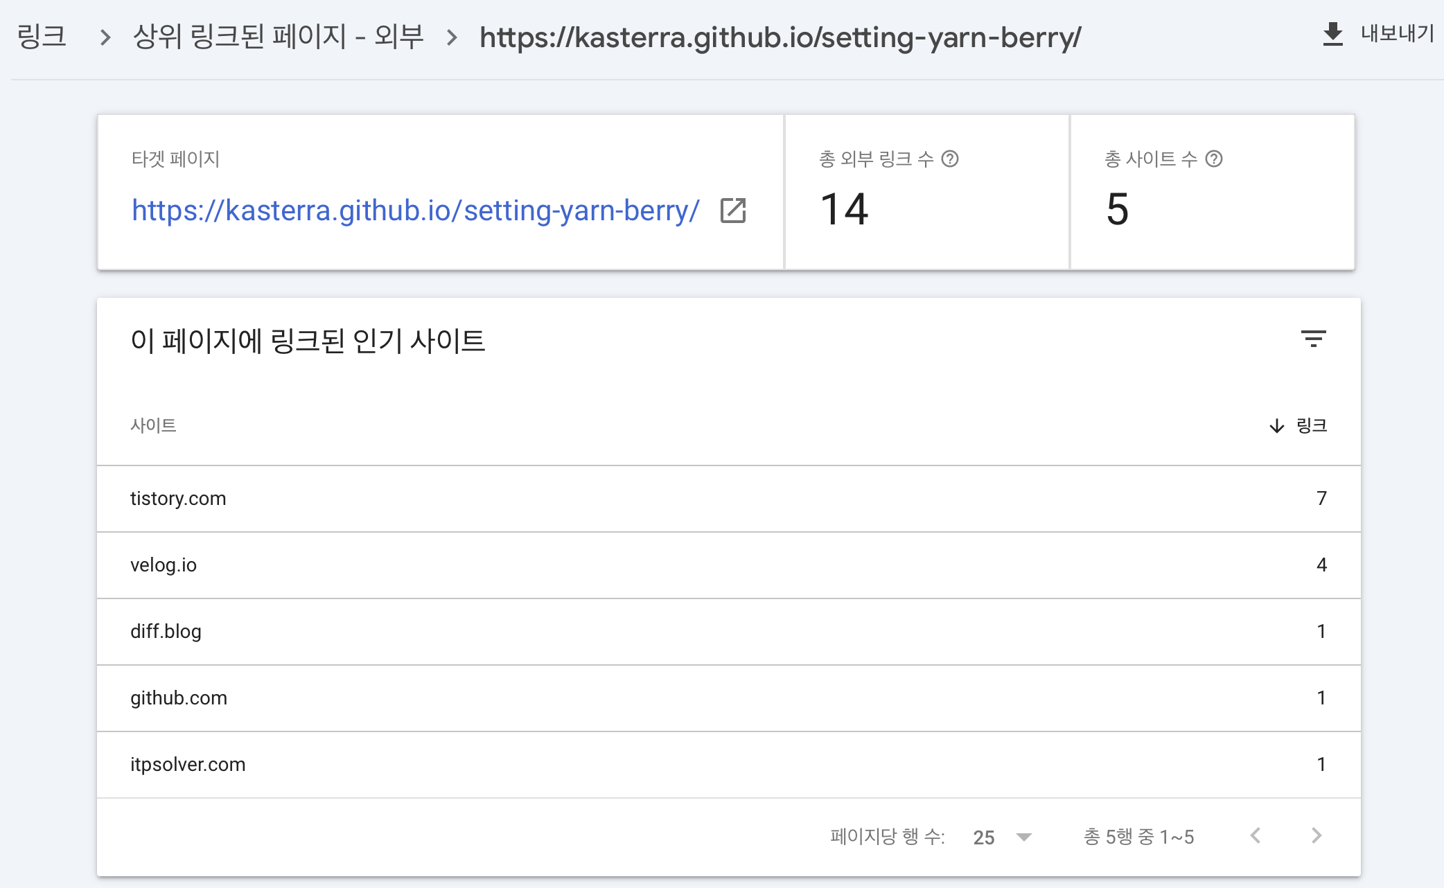
Task: Open target page in new tab icon
Action: point(733,211)
